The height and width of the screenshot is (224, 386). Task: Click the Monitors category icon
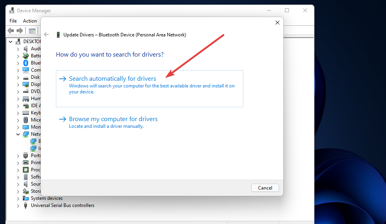point(26,127)
